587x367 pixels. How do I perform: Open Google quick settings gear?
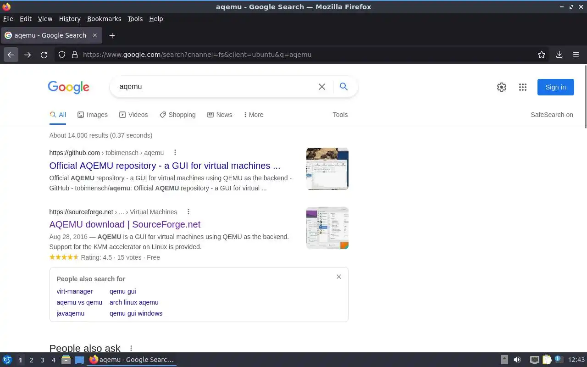pos(502,87)
